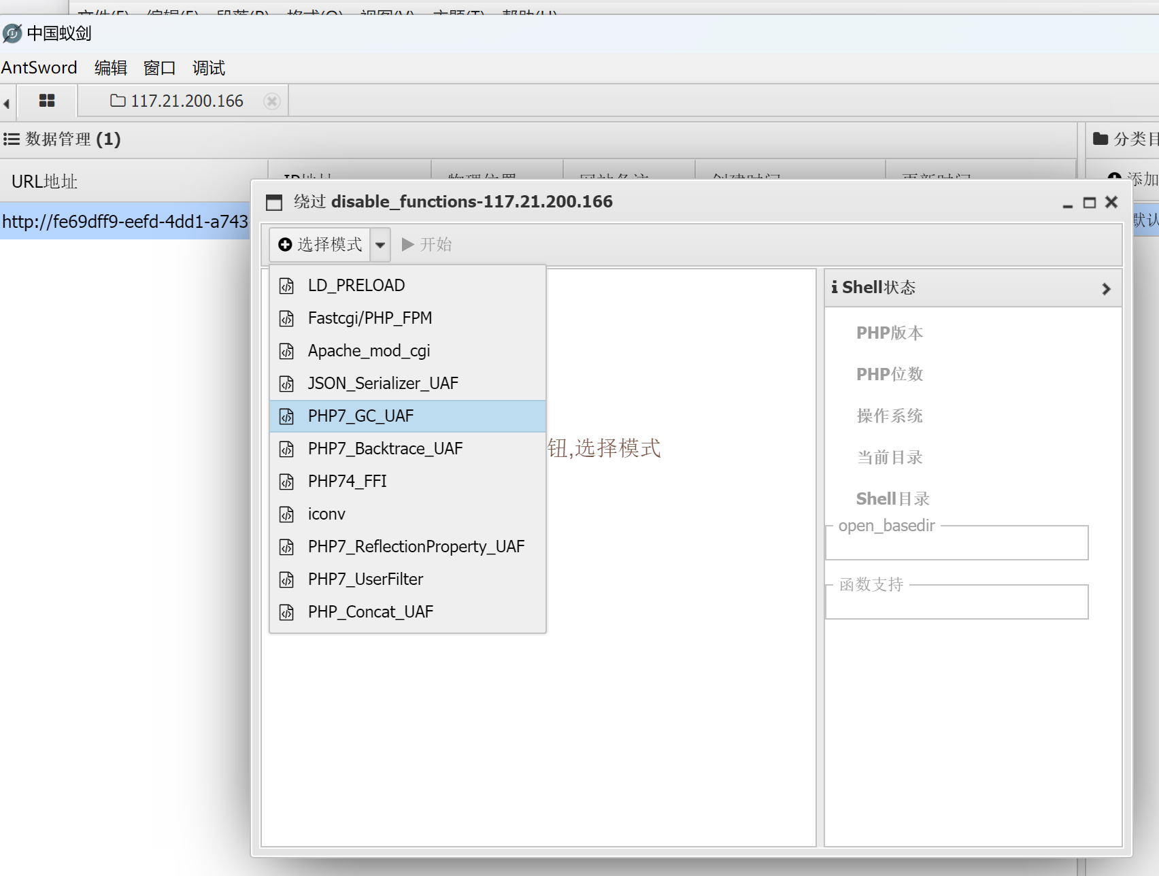Select LD_PRELOAD bypass mode
Image resolution: width=1159 pixels, height=876 pixels.
[407, 285]
